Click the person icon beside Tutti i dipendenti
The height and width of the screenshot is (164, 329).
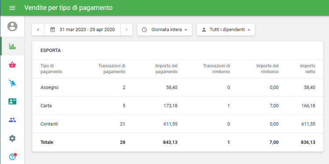click(204, 30)
